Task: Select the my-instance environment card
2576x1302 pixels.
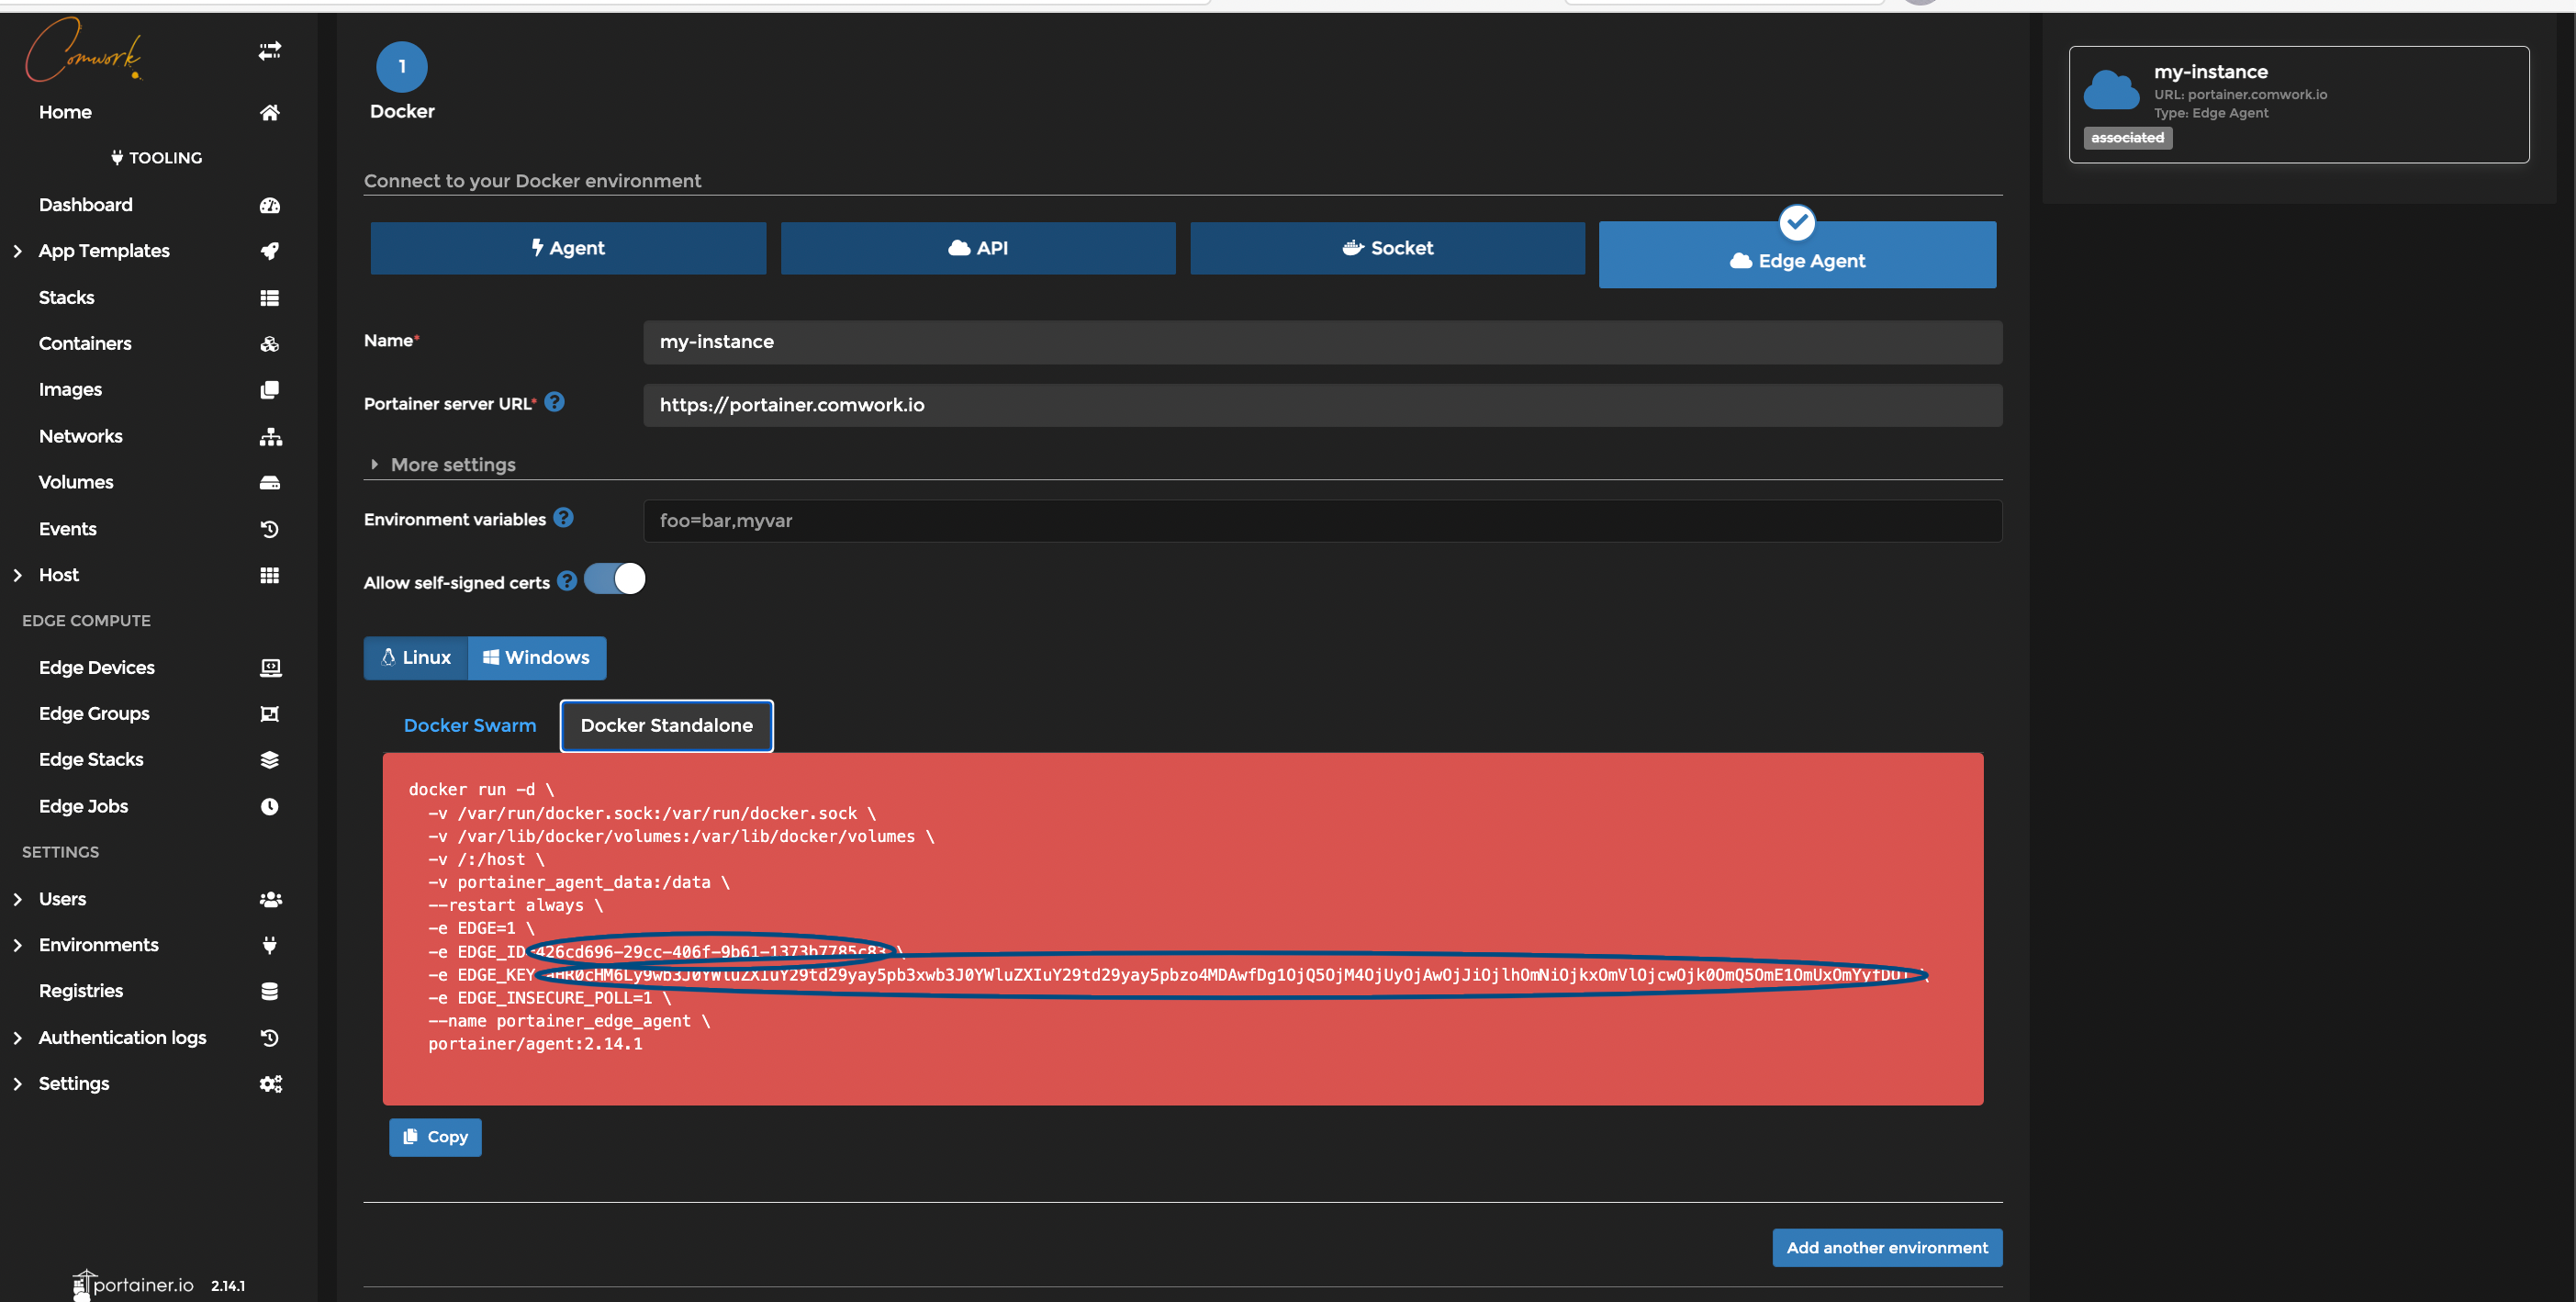Action: [x=2299, y=104]
